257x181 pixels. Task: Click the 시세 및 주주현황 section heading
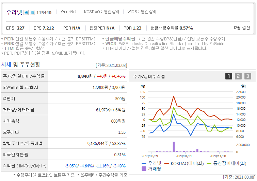(21, 65)
